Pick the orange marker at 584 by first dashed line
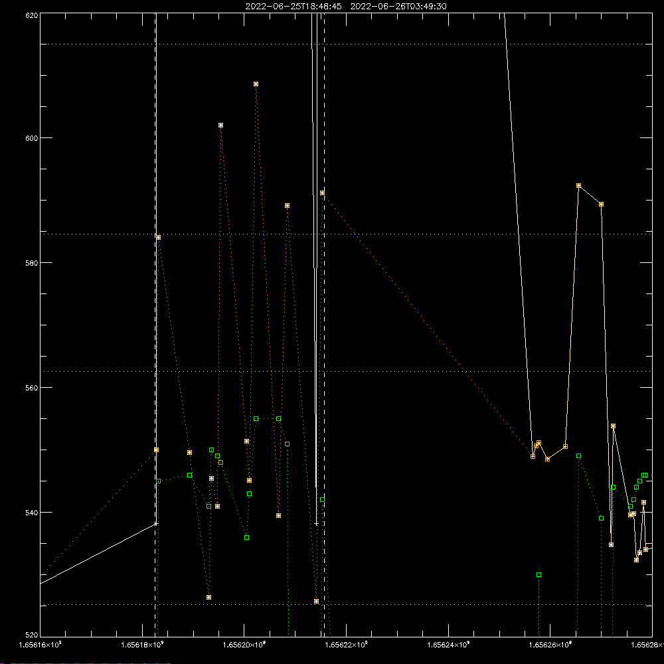 point(159,238)
